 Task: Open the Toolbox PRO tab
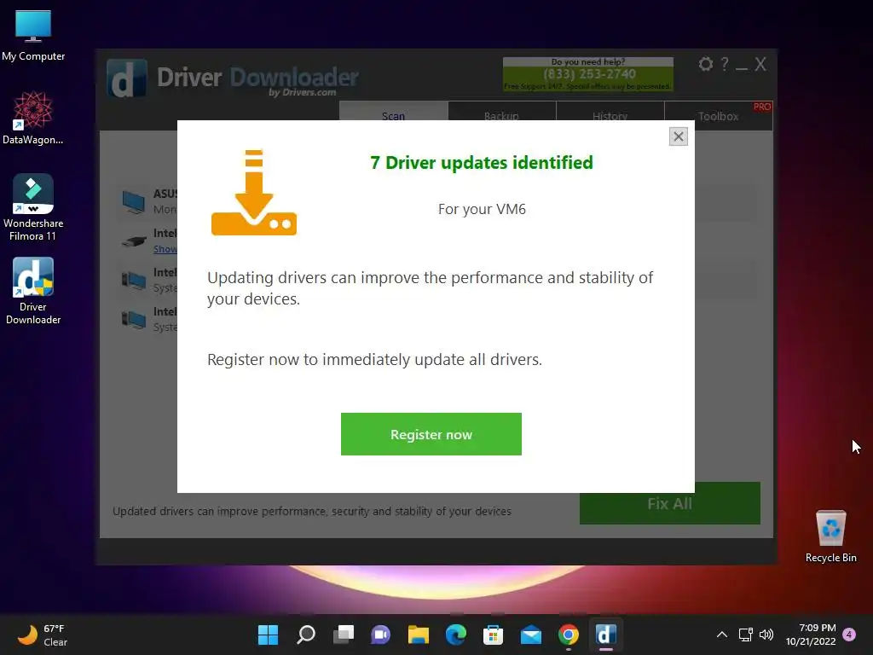tap(718, 115)
